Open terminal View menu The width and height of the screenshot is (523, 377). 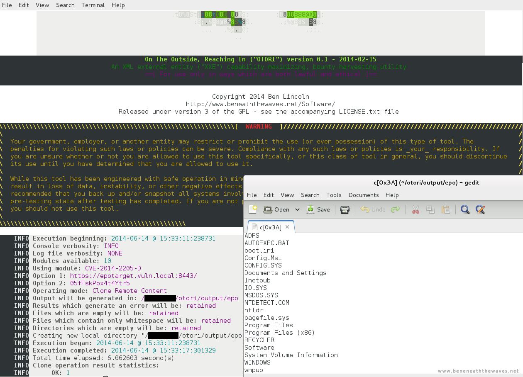[42, 5]
